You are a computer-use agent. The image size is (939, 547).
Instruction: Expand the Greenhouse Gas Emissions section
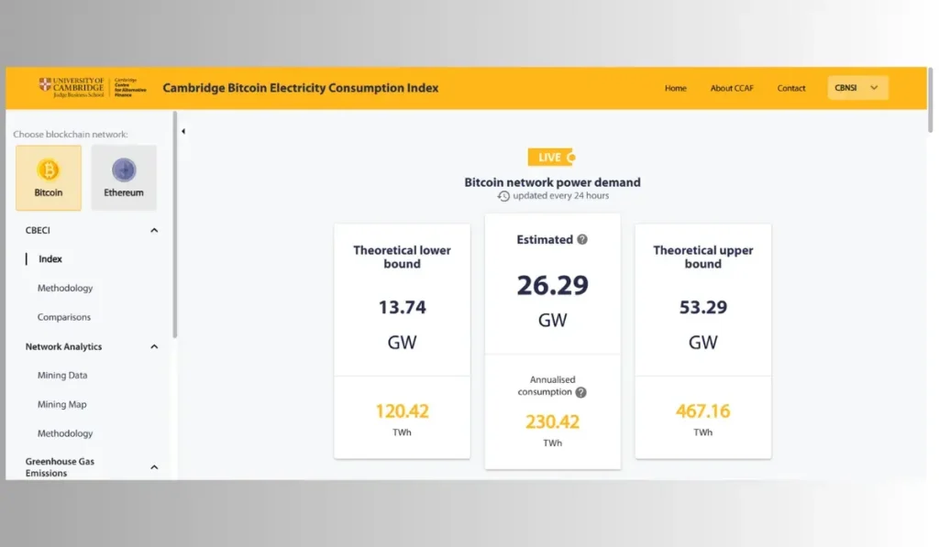pyautogui.click(x=154, y=466)
